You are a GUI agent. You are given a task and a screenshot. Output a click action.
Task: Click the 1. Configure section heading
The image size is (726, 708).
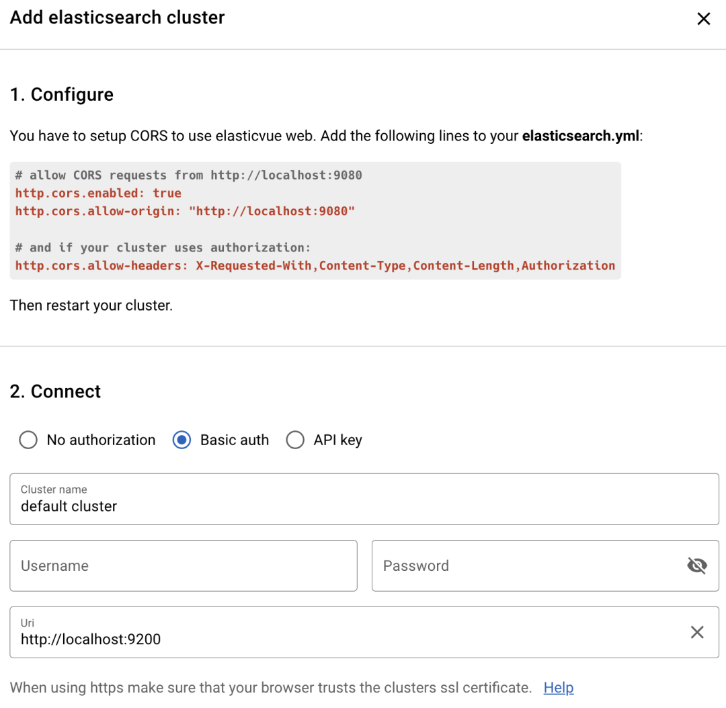pyautogui.click(x=61, y=94)
